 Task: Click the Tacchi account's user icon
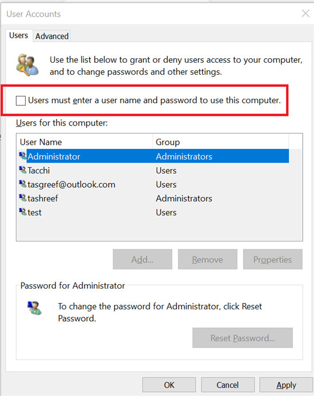[x=23, y=169]
